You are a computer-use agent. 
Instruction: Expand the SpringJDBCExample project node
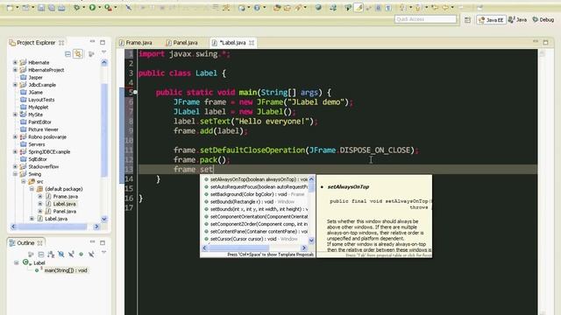[15, 151]
